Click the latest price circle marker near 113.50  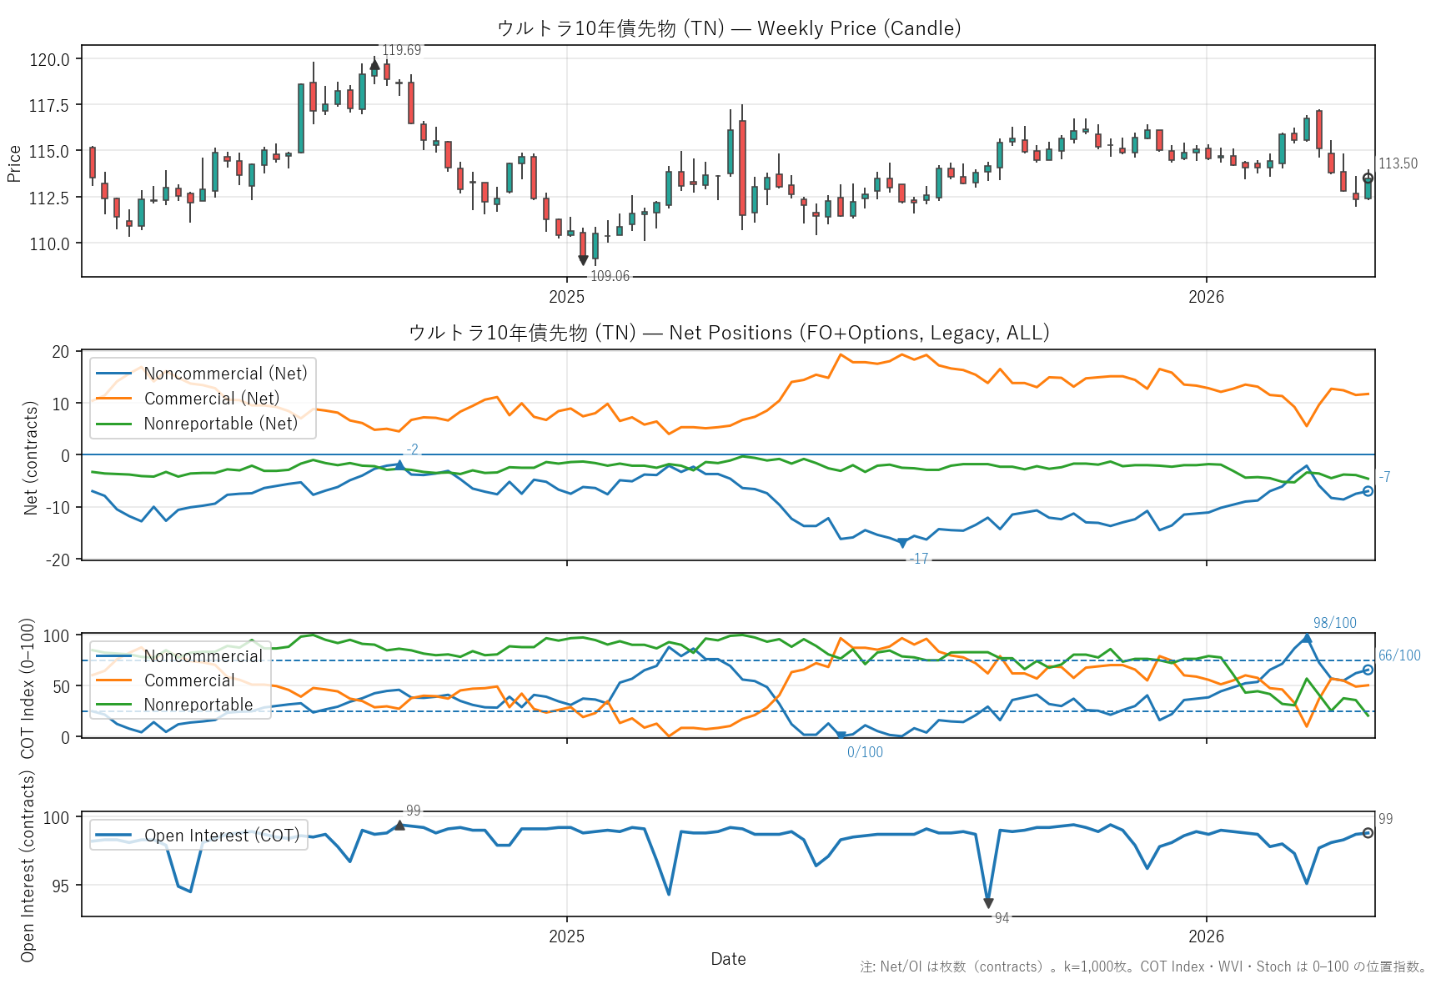point(1368,178)
